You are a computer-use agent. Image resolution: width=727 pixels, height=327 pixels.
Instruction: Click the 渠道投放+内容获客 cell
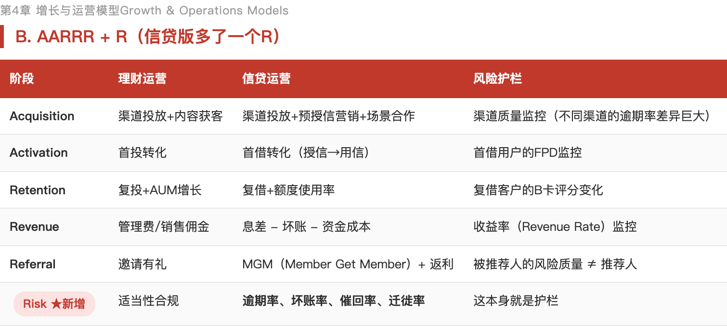point(170,116)
